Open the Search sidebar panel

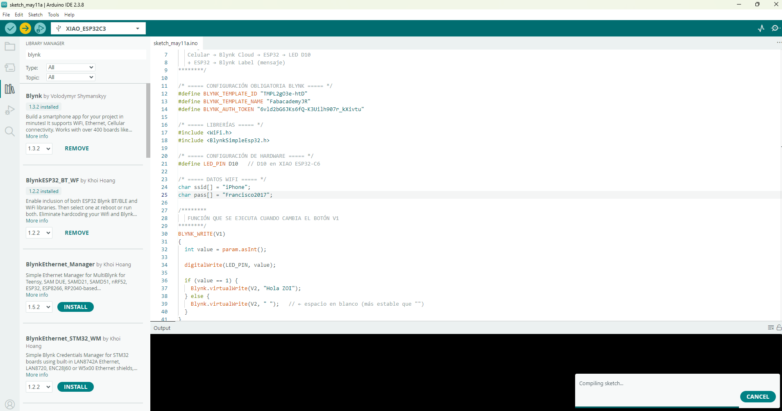10,132
